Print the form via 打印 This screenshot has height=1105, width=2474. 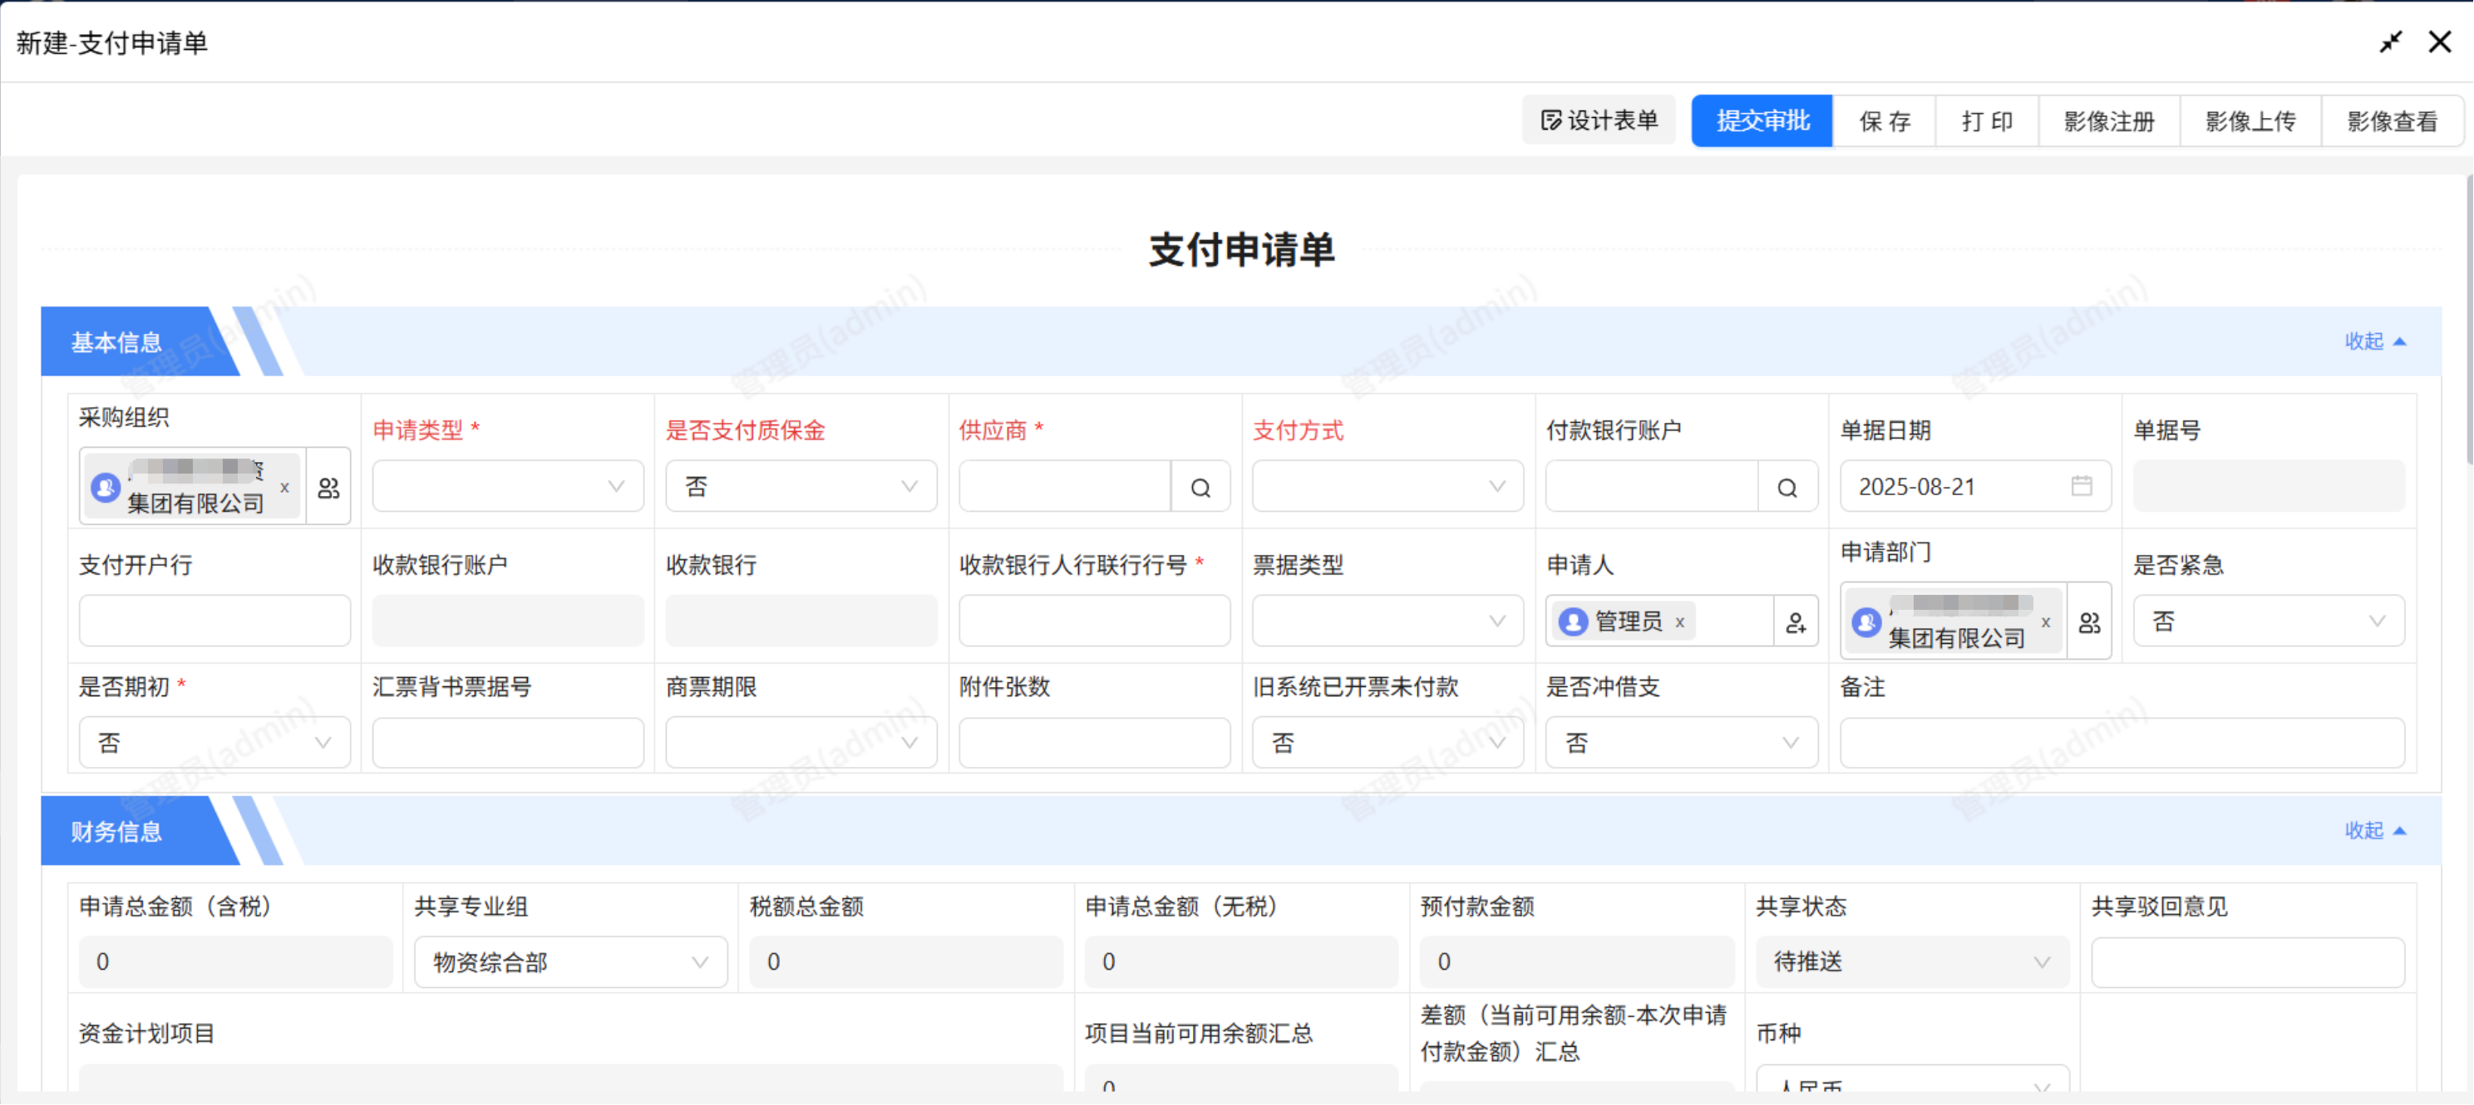pyautogui.click(x=1987, y=121)
